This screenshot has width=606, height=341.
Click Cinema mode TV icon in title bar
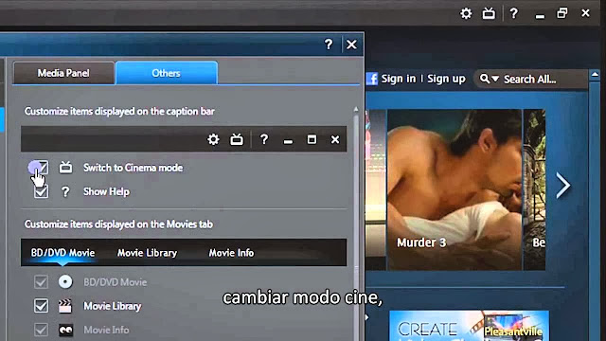point(489,14)
